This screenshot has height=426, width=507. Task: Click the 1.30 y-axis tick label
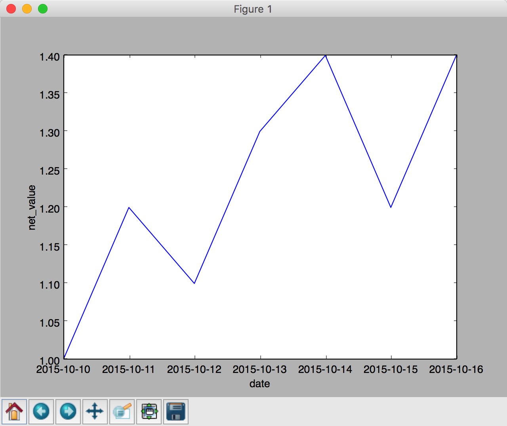click(x=50, y=133)
